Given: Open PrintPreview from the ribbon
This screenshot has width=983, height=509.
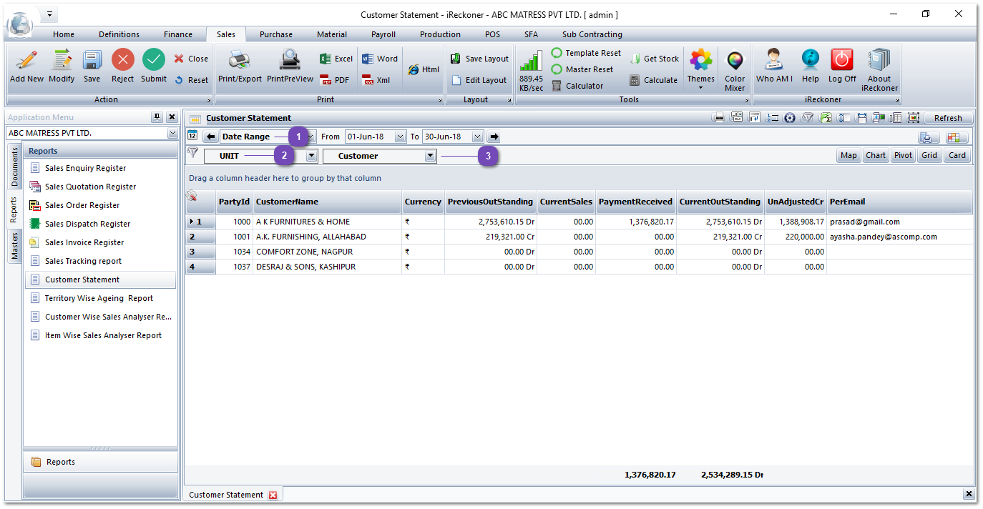Looking at the screenshot, I should (290, 61).
